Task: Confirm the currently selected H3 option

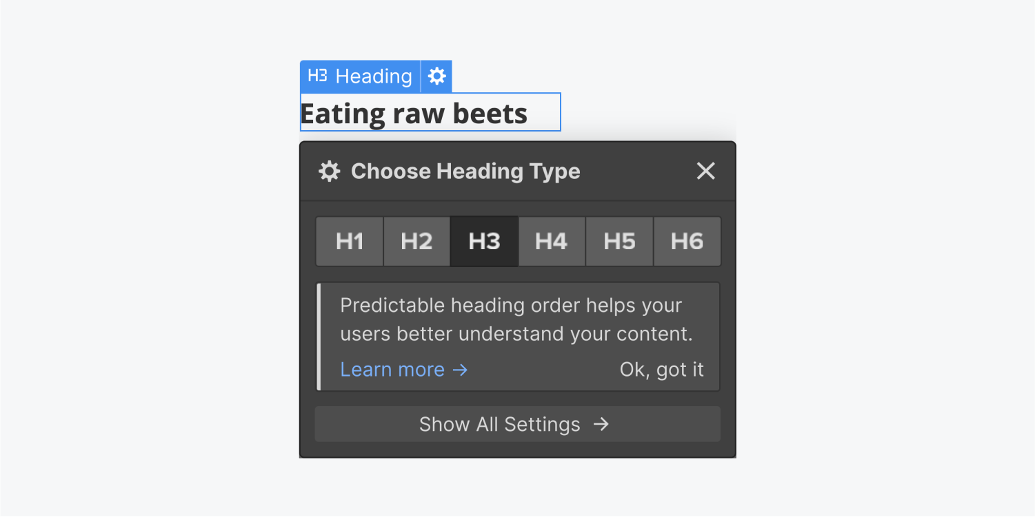Action: (x=483, y=241)
